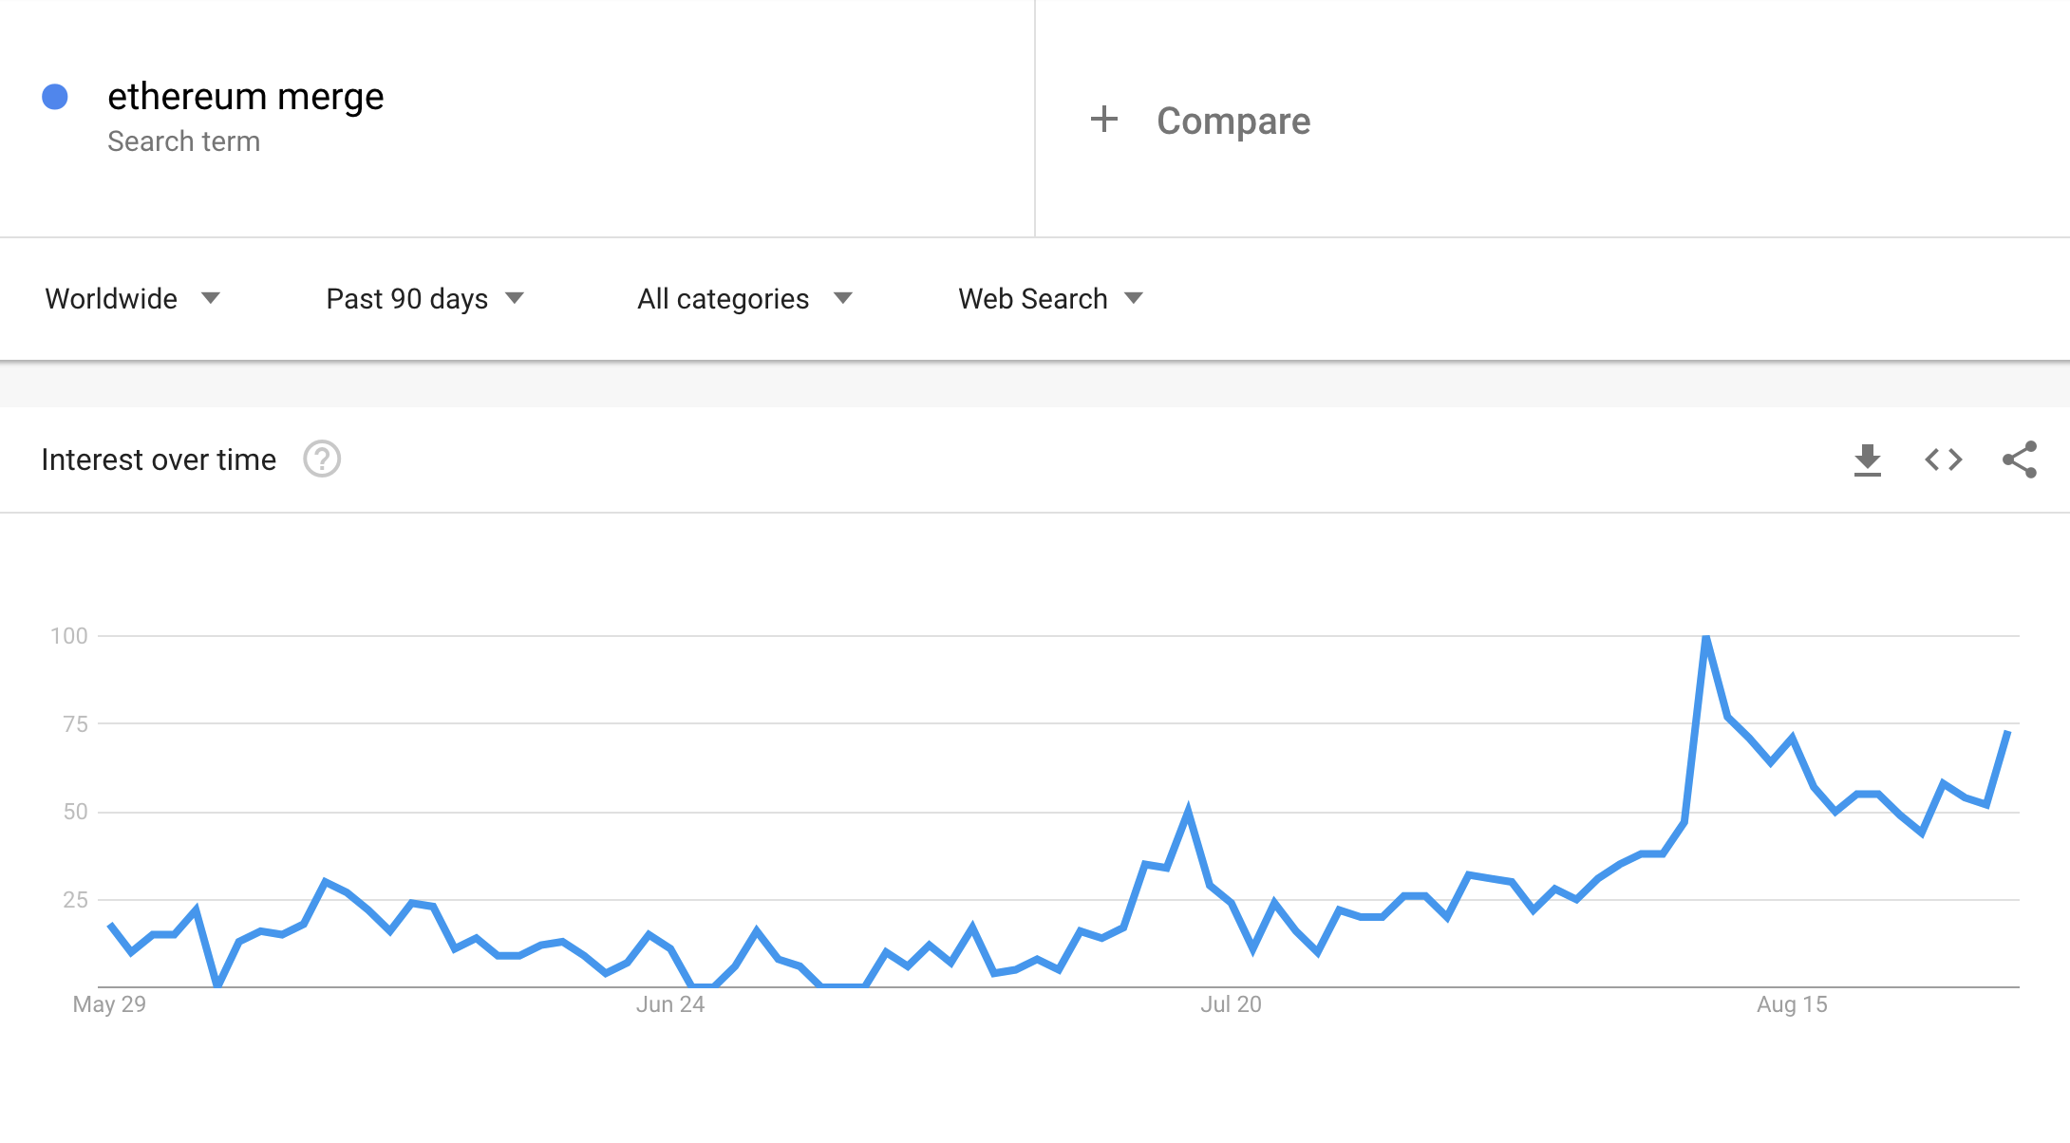Click the last data point on chart

pyautogui.click(x=2006, y=733)
